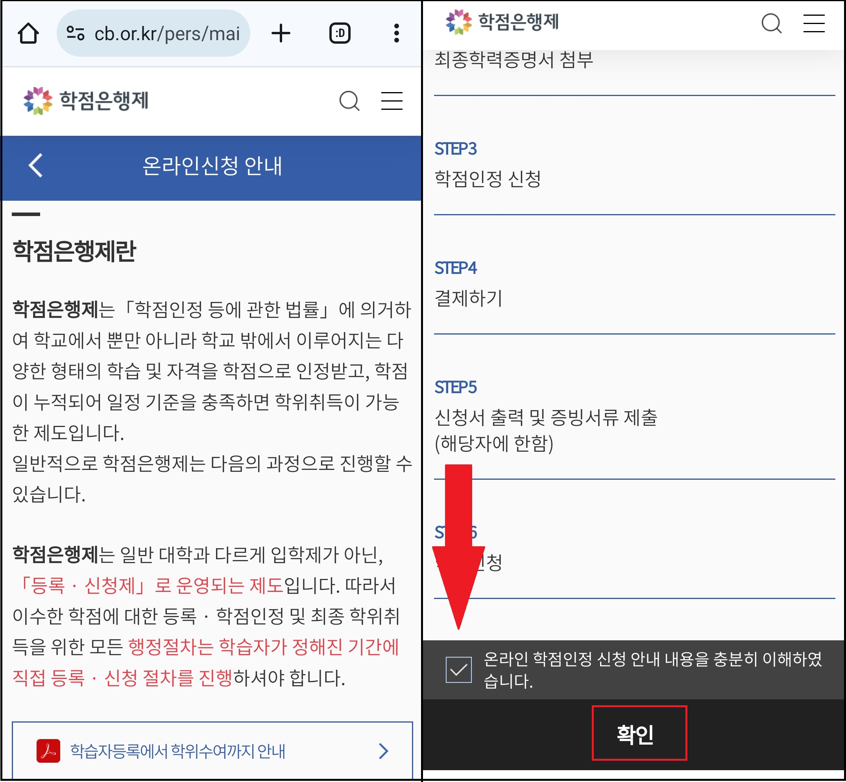The image size is (846, 782).
Task: Click the search icon in right header
Action: coord(771,23)
